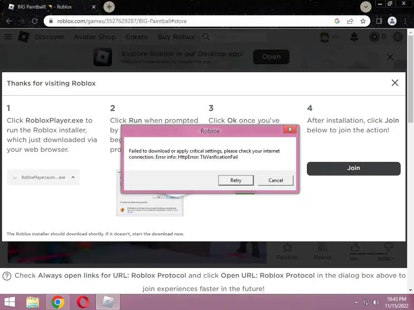Click the browser forward arrow

[x=22, y=21]
